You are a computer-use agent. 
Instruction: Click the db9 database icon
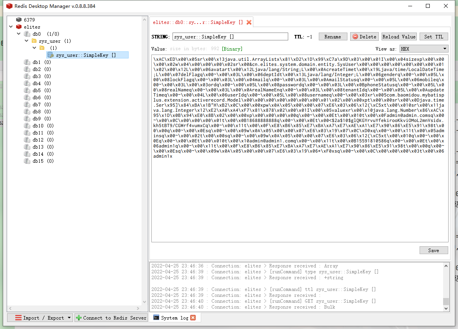point(27,119)
